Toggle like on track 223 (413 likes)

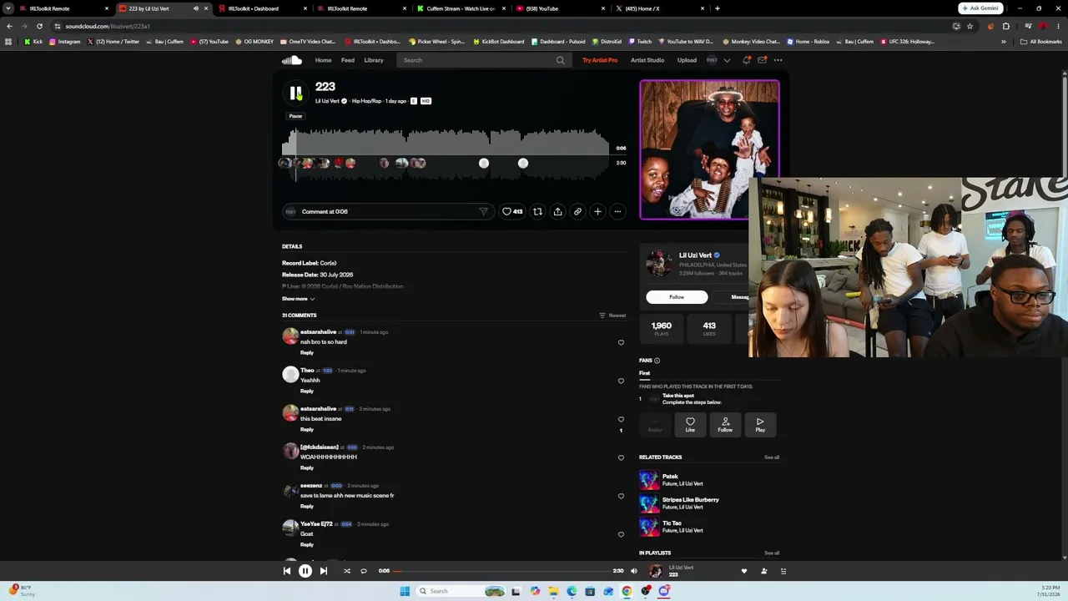click(512, 211)
